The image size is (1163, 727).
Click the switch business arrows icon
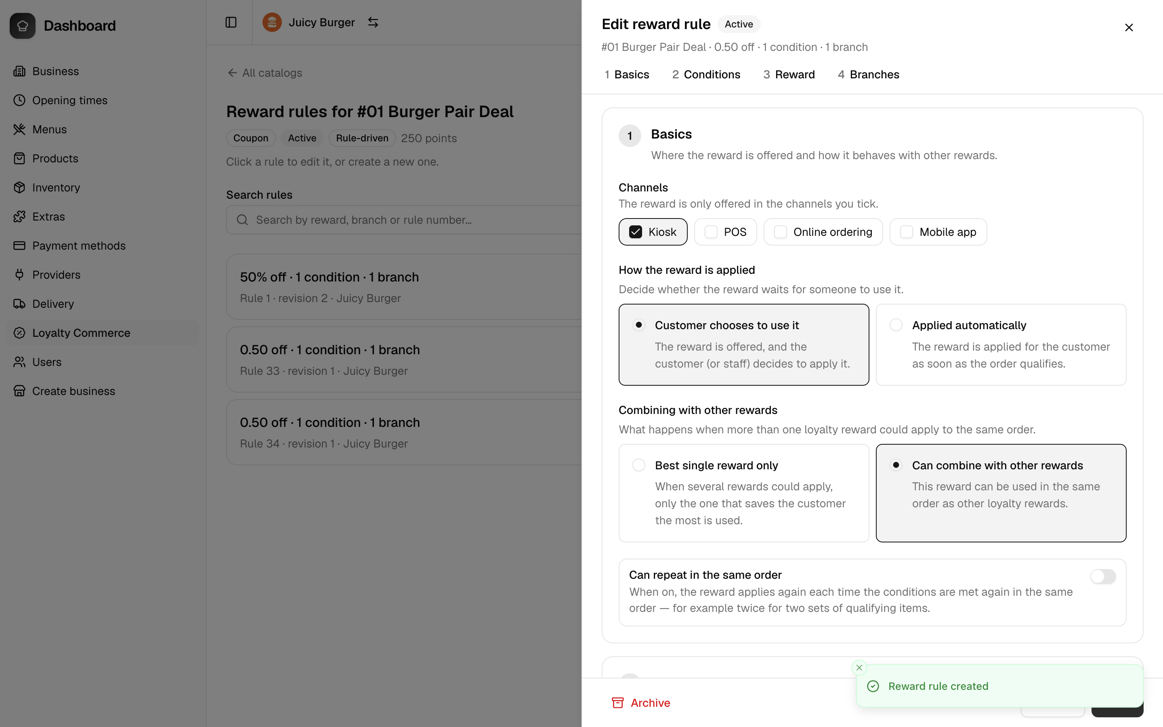[373, 23]
